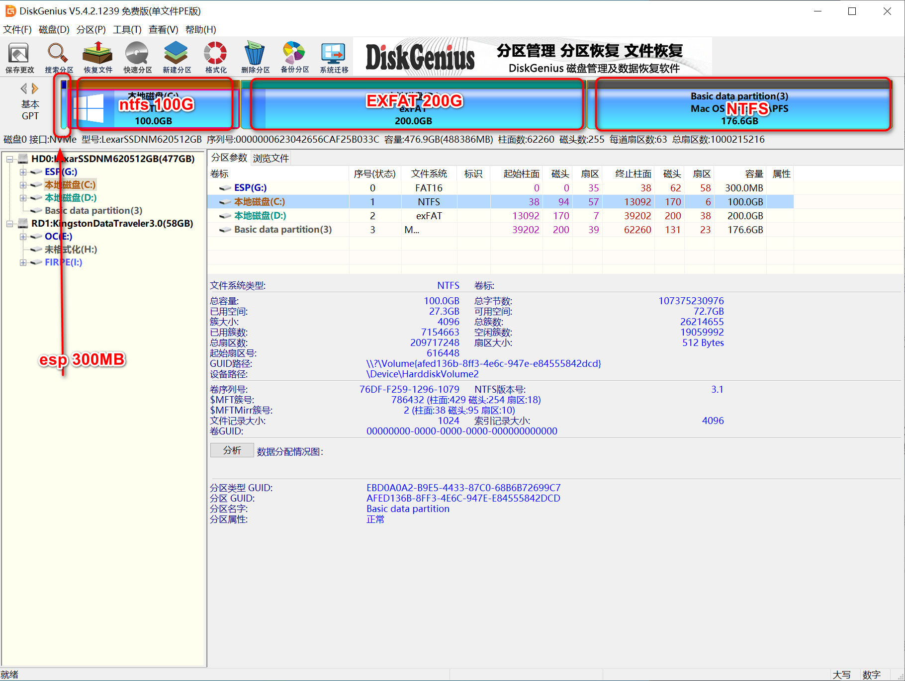Open the 分区(P) menu
Image resolution: width=905 pixels, height=681 pixels.
click(91, 30)
